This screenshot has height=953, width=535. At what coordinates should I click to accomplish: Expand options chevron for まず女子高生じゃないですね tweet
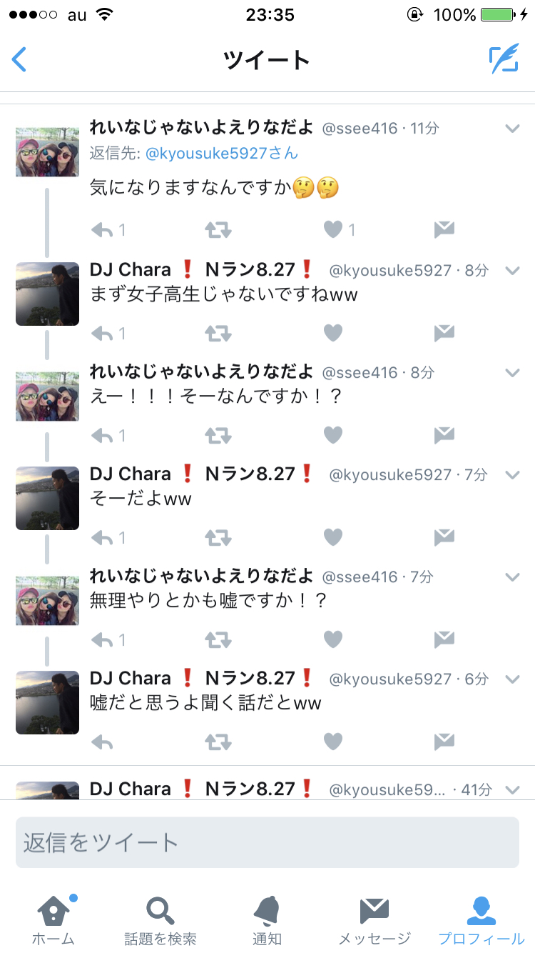tap(512, 271)
